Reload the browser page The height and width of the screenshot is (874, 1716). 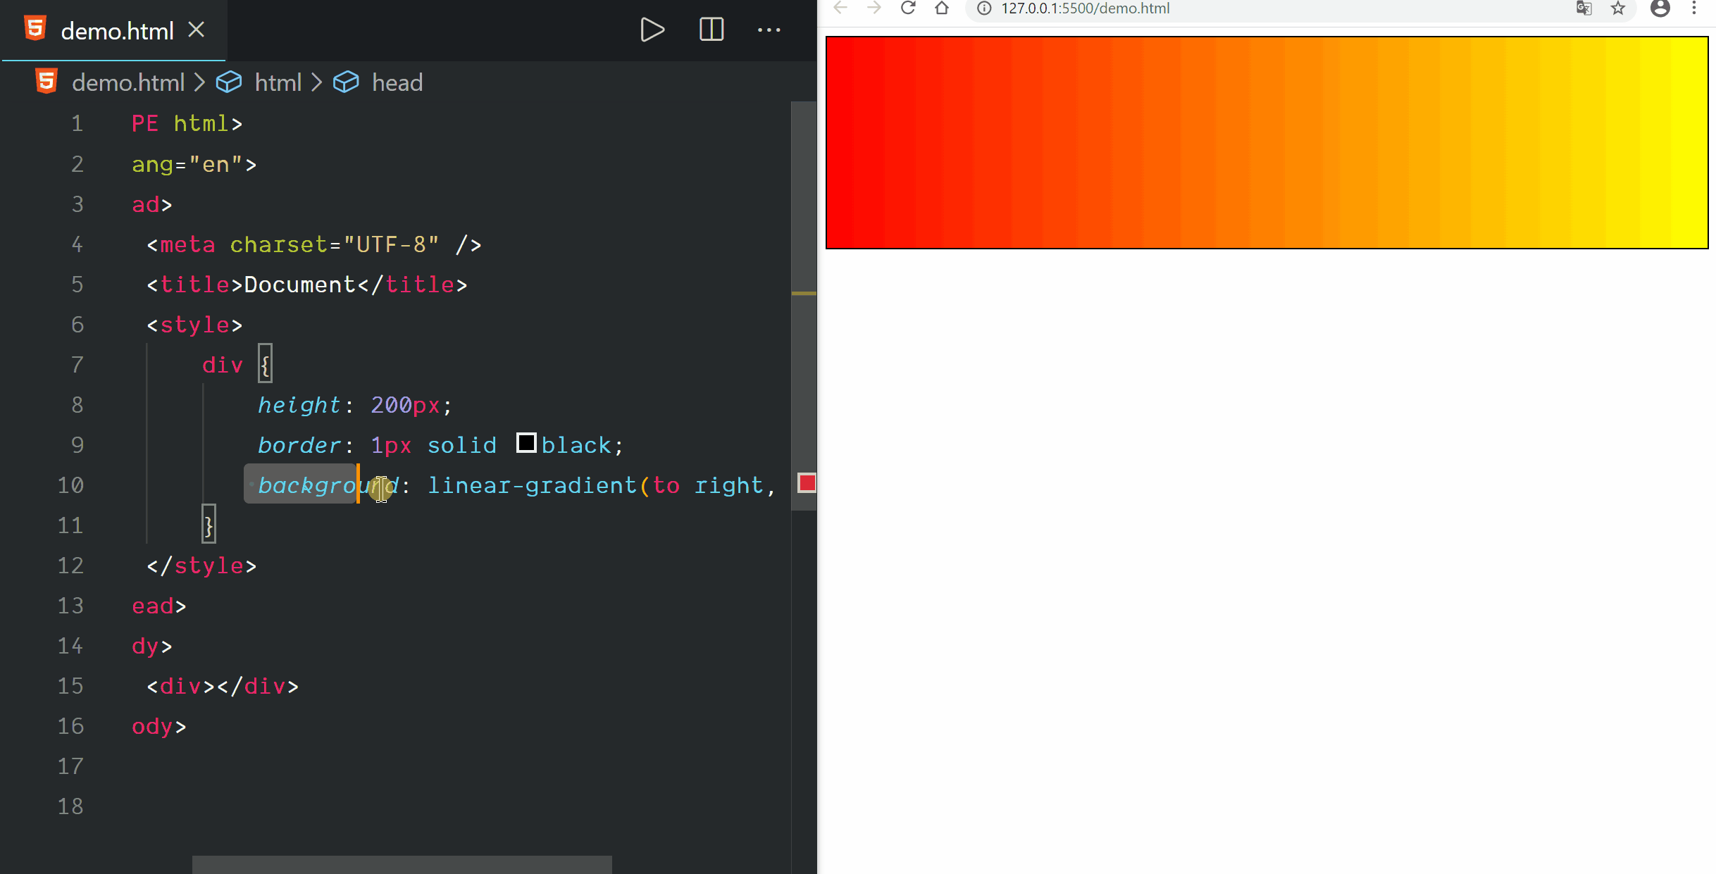click(x=908, y=8)
